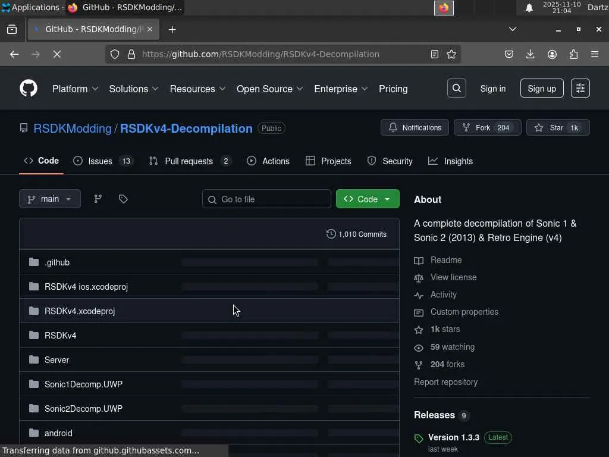Viewport: 609px width, 457px height.
Task: Open the Firefox hamburger application menu
Action: click(x=595, y=54)
